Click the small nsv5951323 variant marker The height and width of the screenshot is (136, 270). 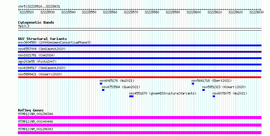coord(204,90)
